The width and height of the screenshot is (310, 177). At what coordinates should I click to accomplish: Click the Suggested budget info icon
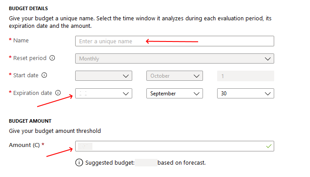pos(79,162)
